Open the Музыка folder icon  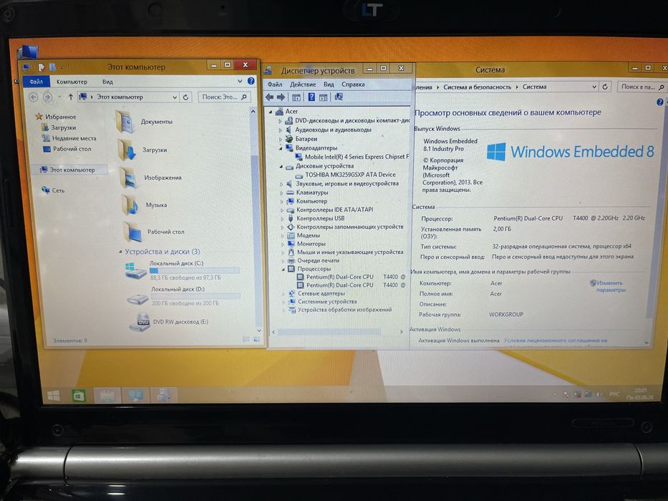click(x=130, y=205)
